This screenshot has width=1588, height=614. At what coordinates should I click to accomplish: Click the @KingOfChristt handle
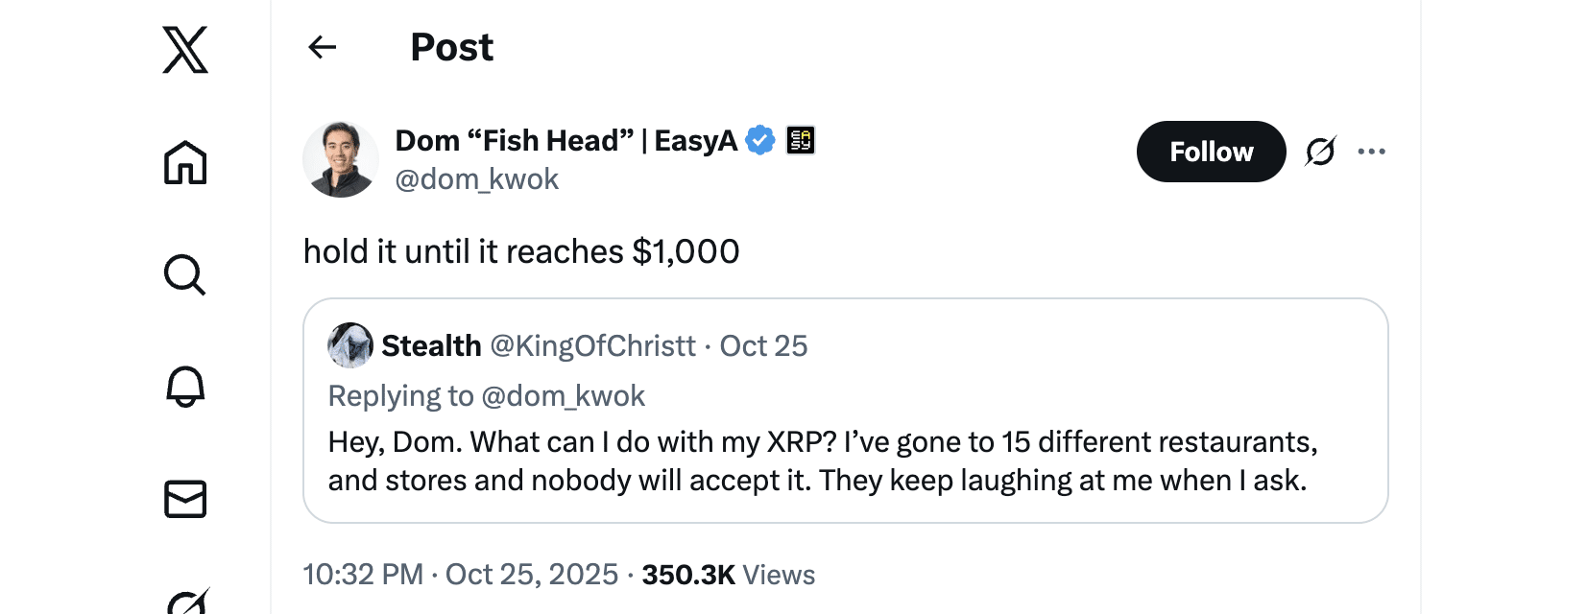coord(592,345)
